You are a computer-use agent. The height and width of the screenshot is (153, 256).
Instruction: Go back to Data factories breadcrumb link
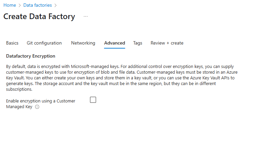point(37,5)
